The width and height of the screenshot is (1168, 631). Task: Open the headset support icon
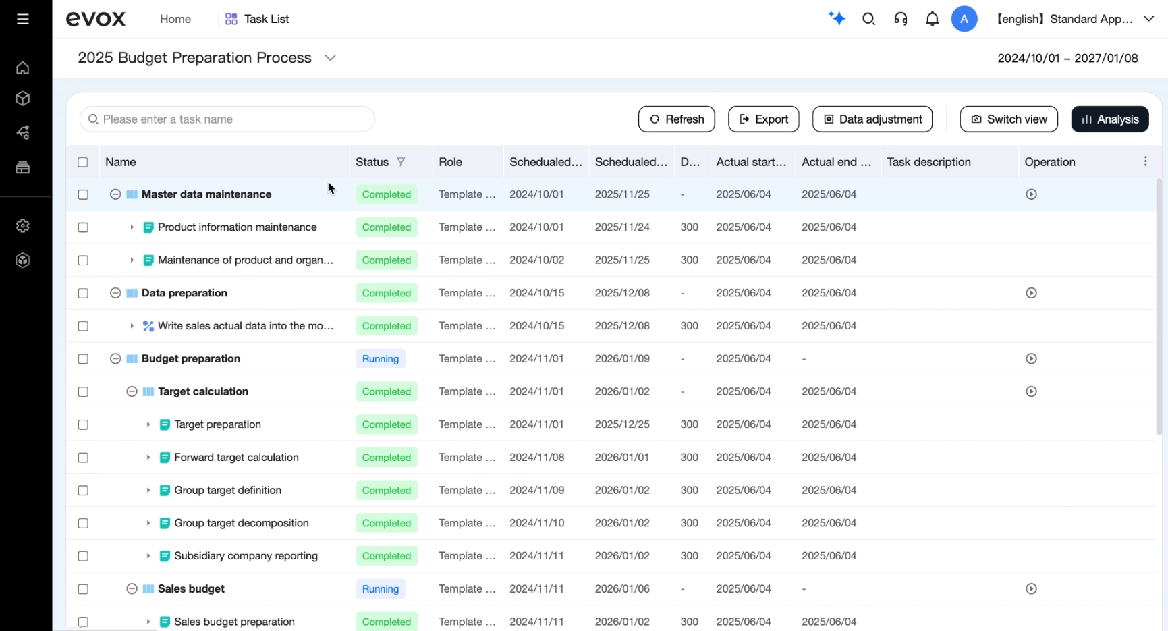point(901,19)
